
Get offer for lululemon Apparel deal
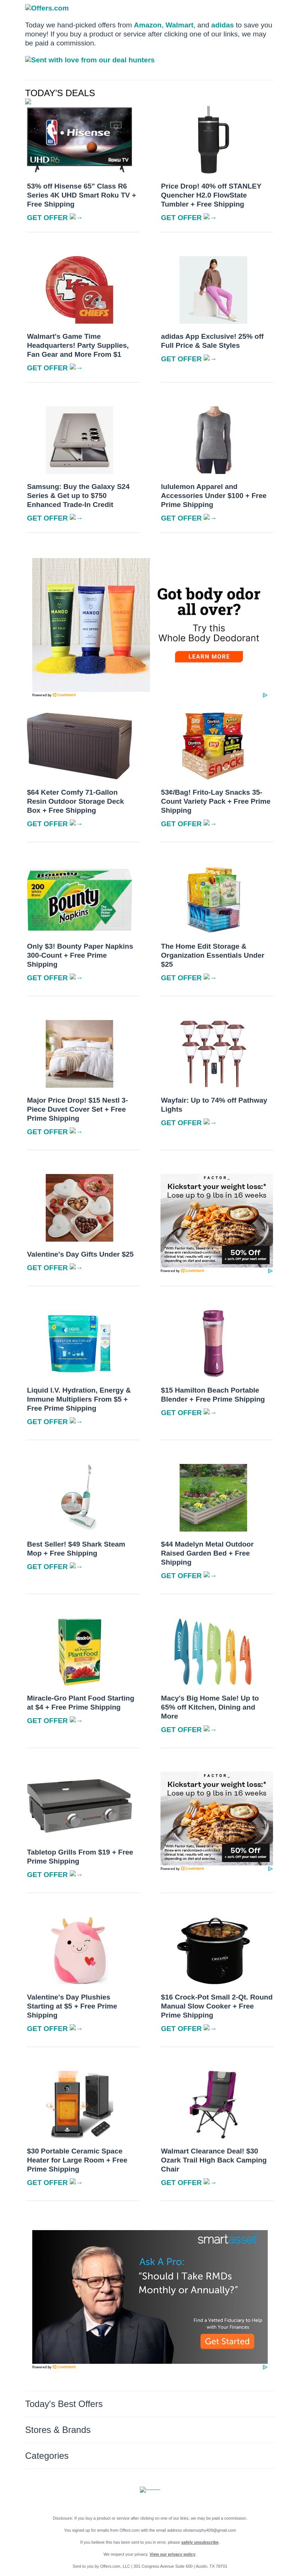pyautogui.click(x=188, y=518)
